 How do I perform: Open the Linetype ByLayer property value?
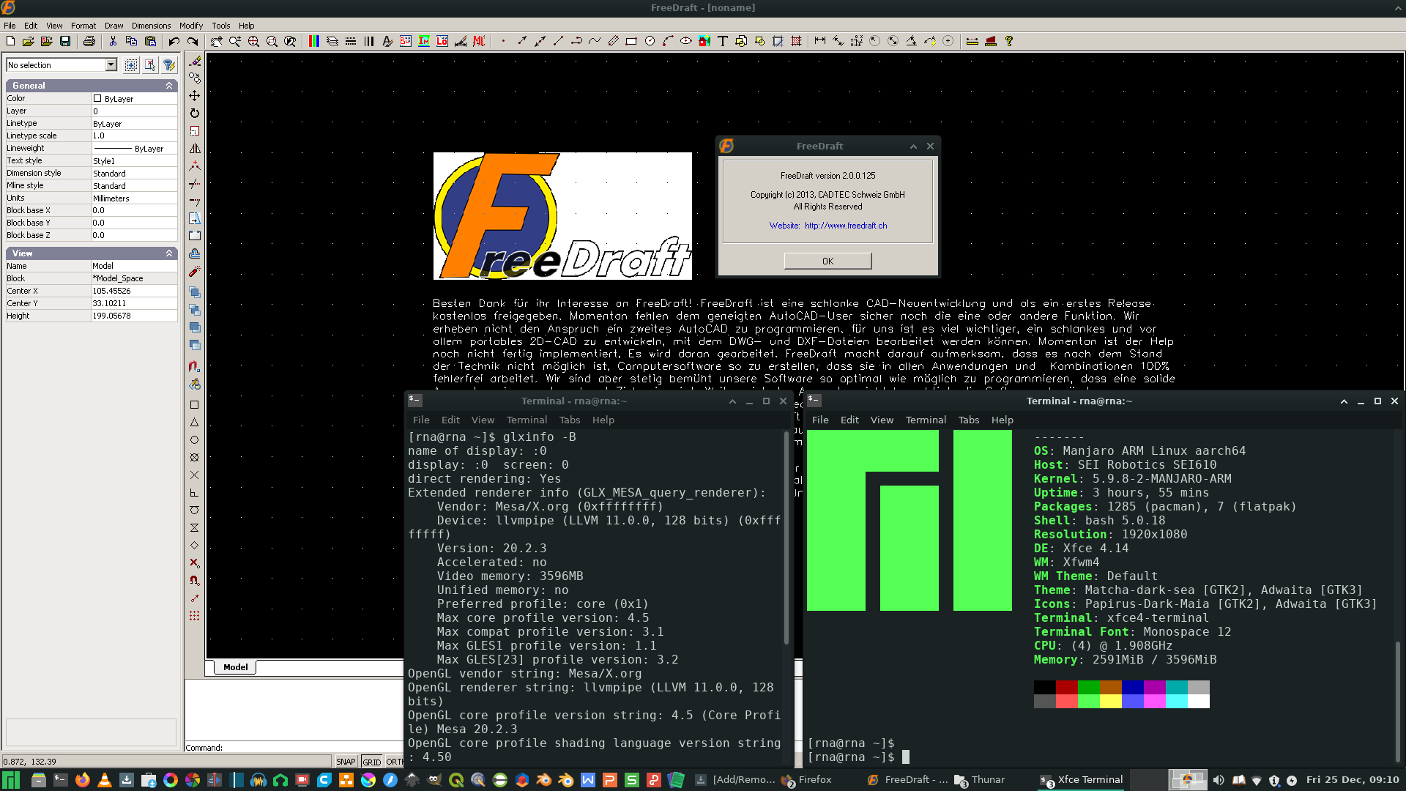pyautogui.click(x=134, y=124)
